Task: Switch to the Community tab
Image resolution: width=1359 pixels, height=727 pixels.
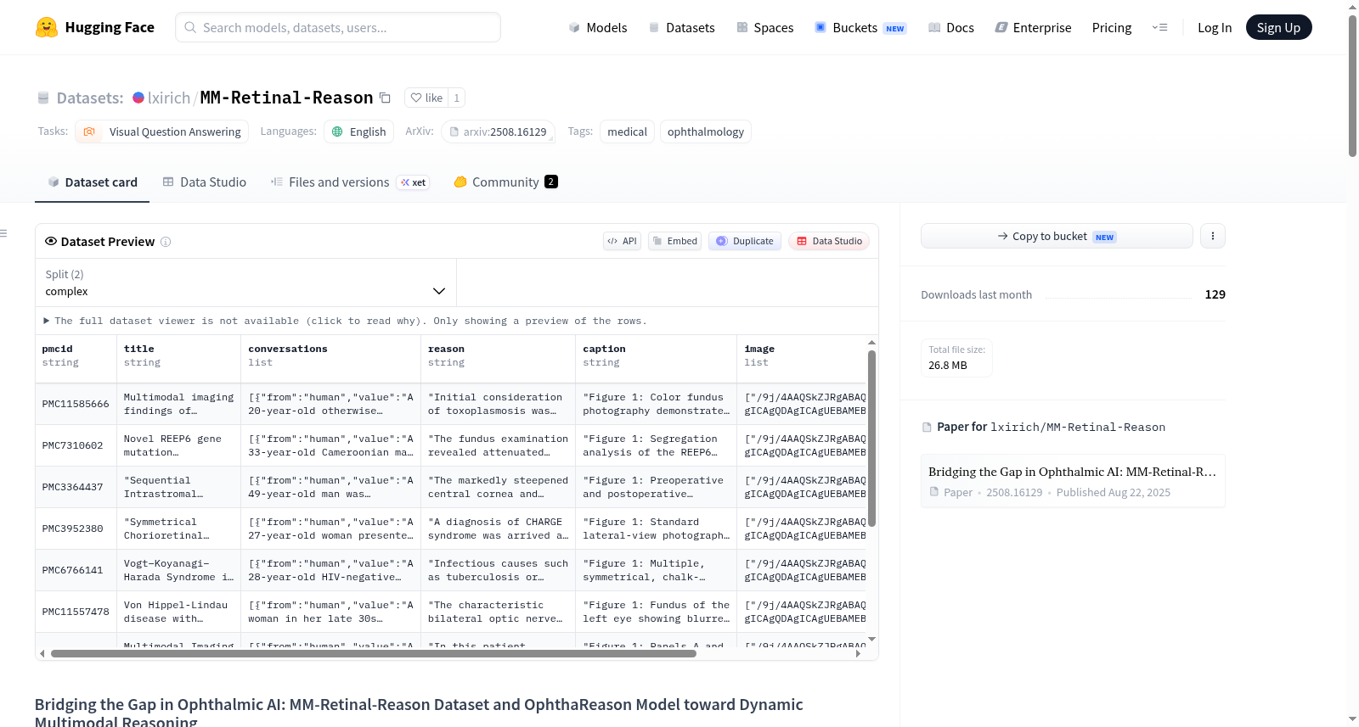Action: (506, 182)
